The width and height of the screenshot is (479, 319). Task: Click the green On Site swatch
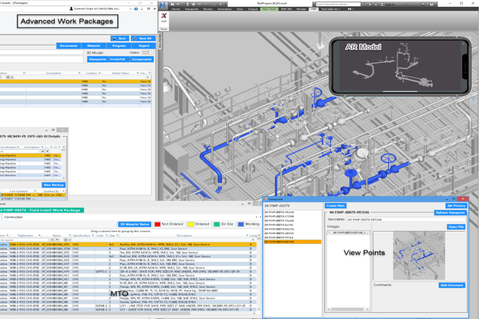(217, 224)
